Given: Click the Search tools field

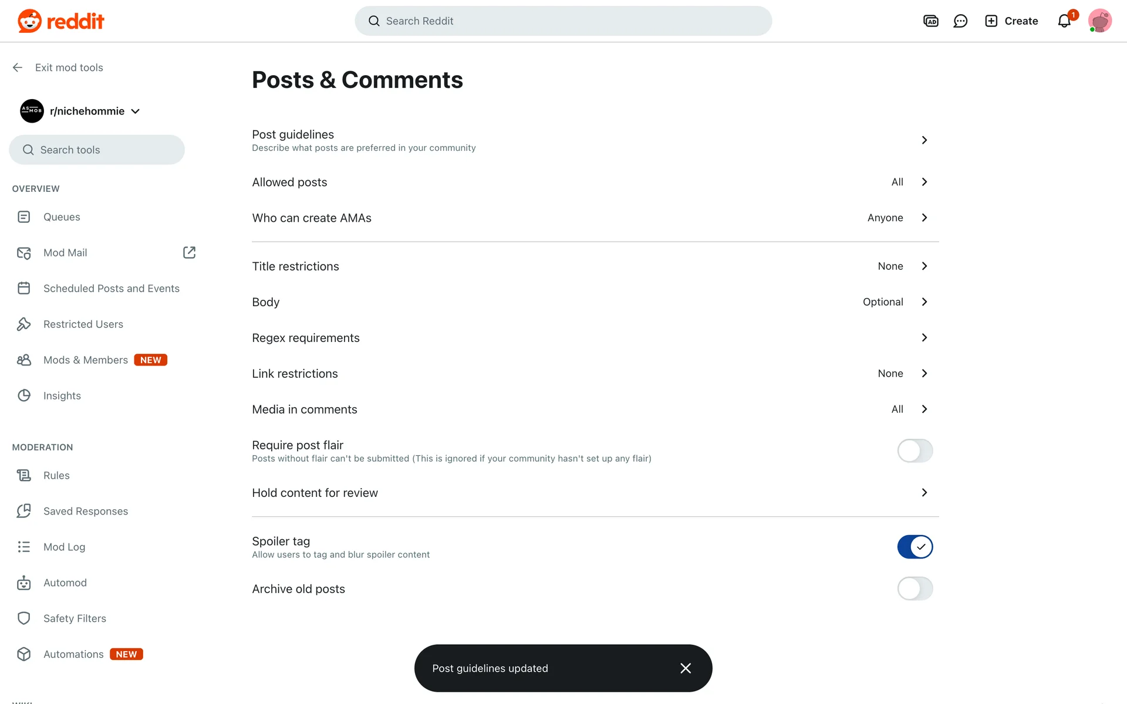Looking at the screenshot, I should click(x=97, y=150).
